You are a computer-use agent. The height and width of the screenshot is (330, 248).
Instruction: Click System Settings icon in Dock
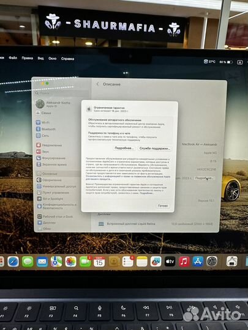212,261
